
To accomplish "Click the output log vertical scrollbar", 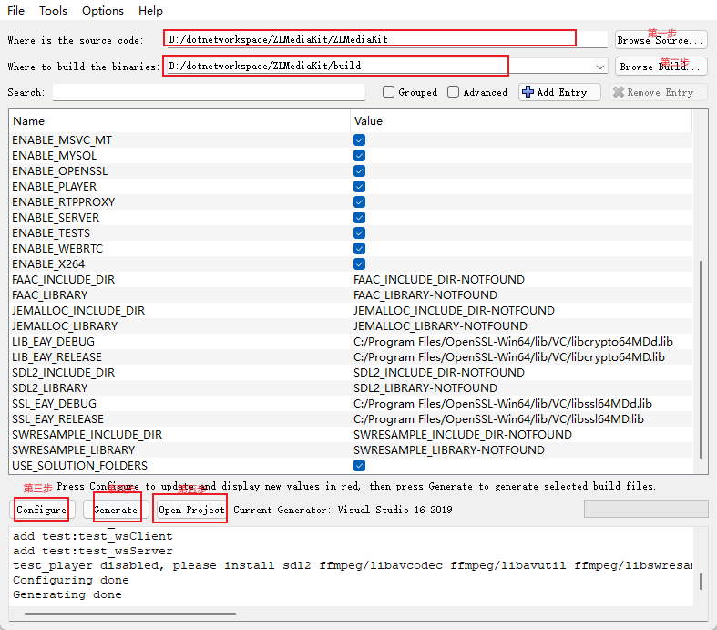I will 701,582.
